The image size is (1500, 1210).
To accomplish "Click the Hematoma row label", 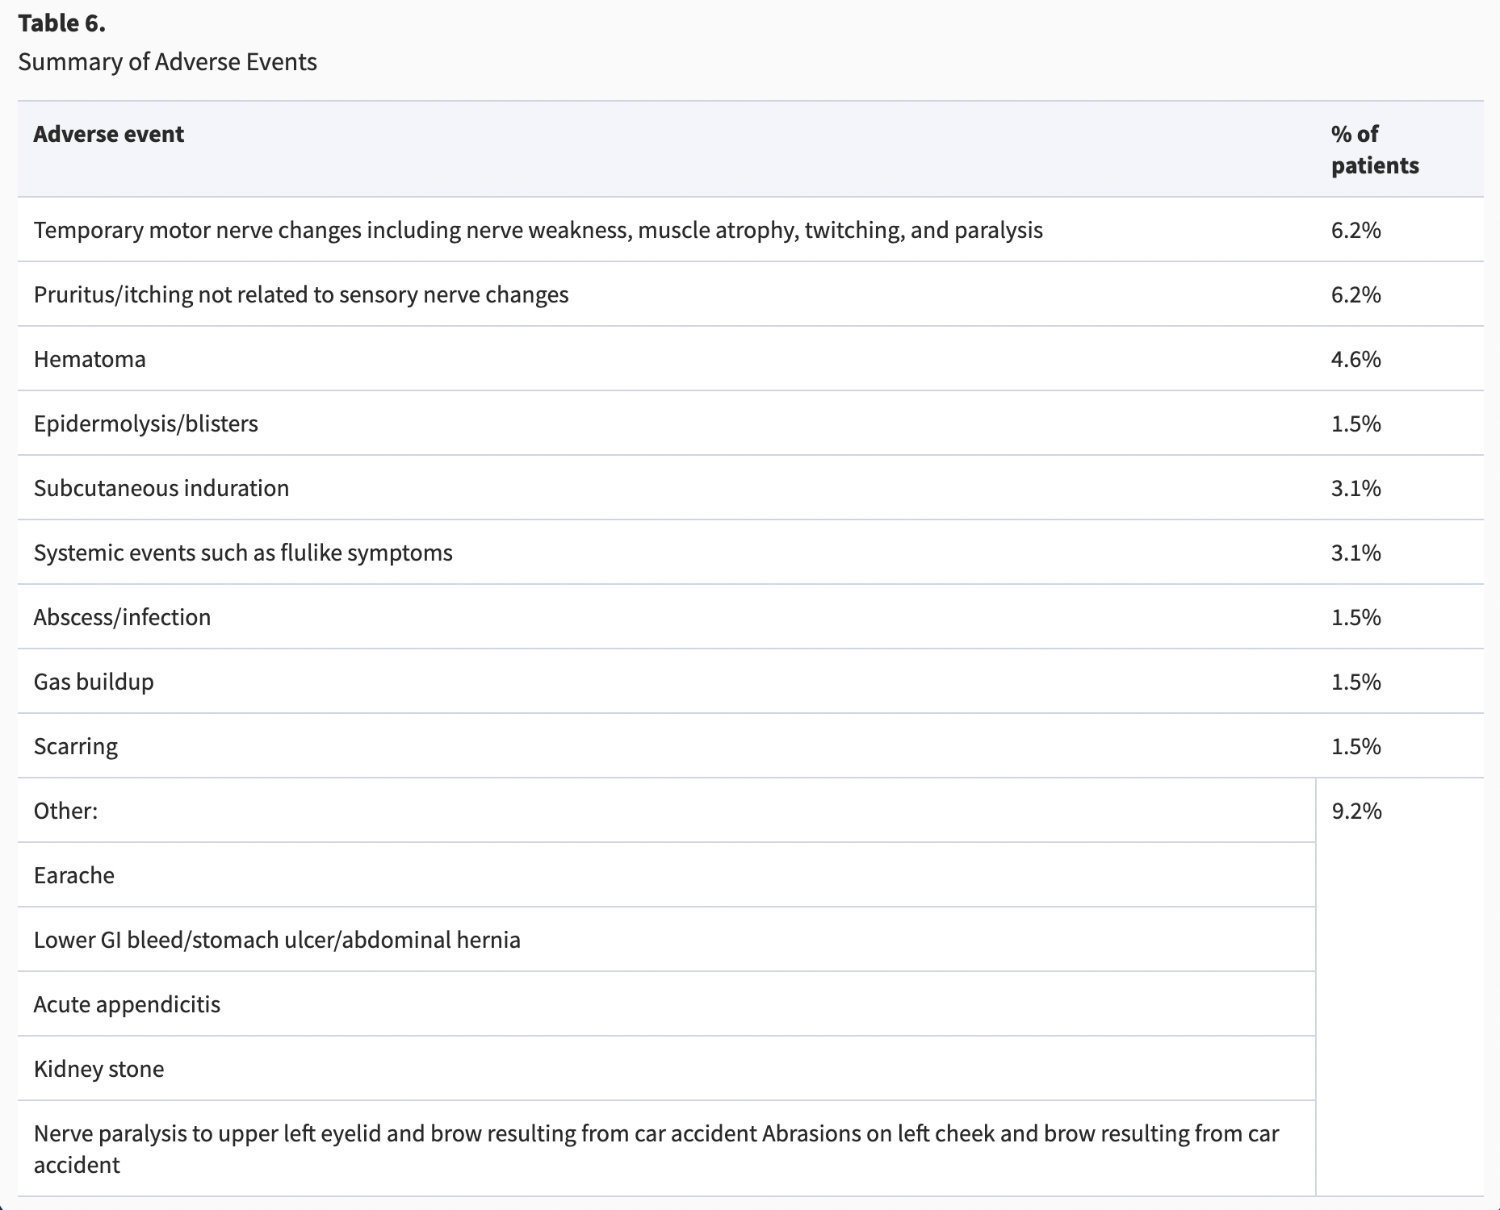I will [x=90, y=360].
